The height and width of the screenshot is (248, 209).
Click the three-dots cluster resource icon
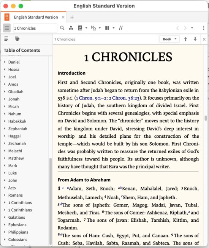[71, 28]
